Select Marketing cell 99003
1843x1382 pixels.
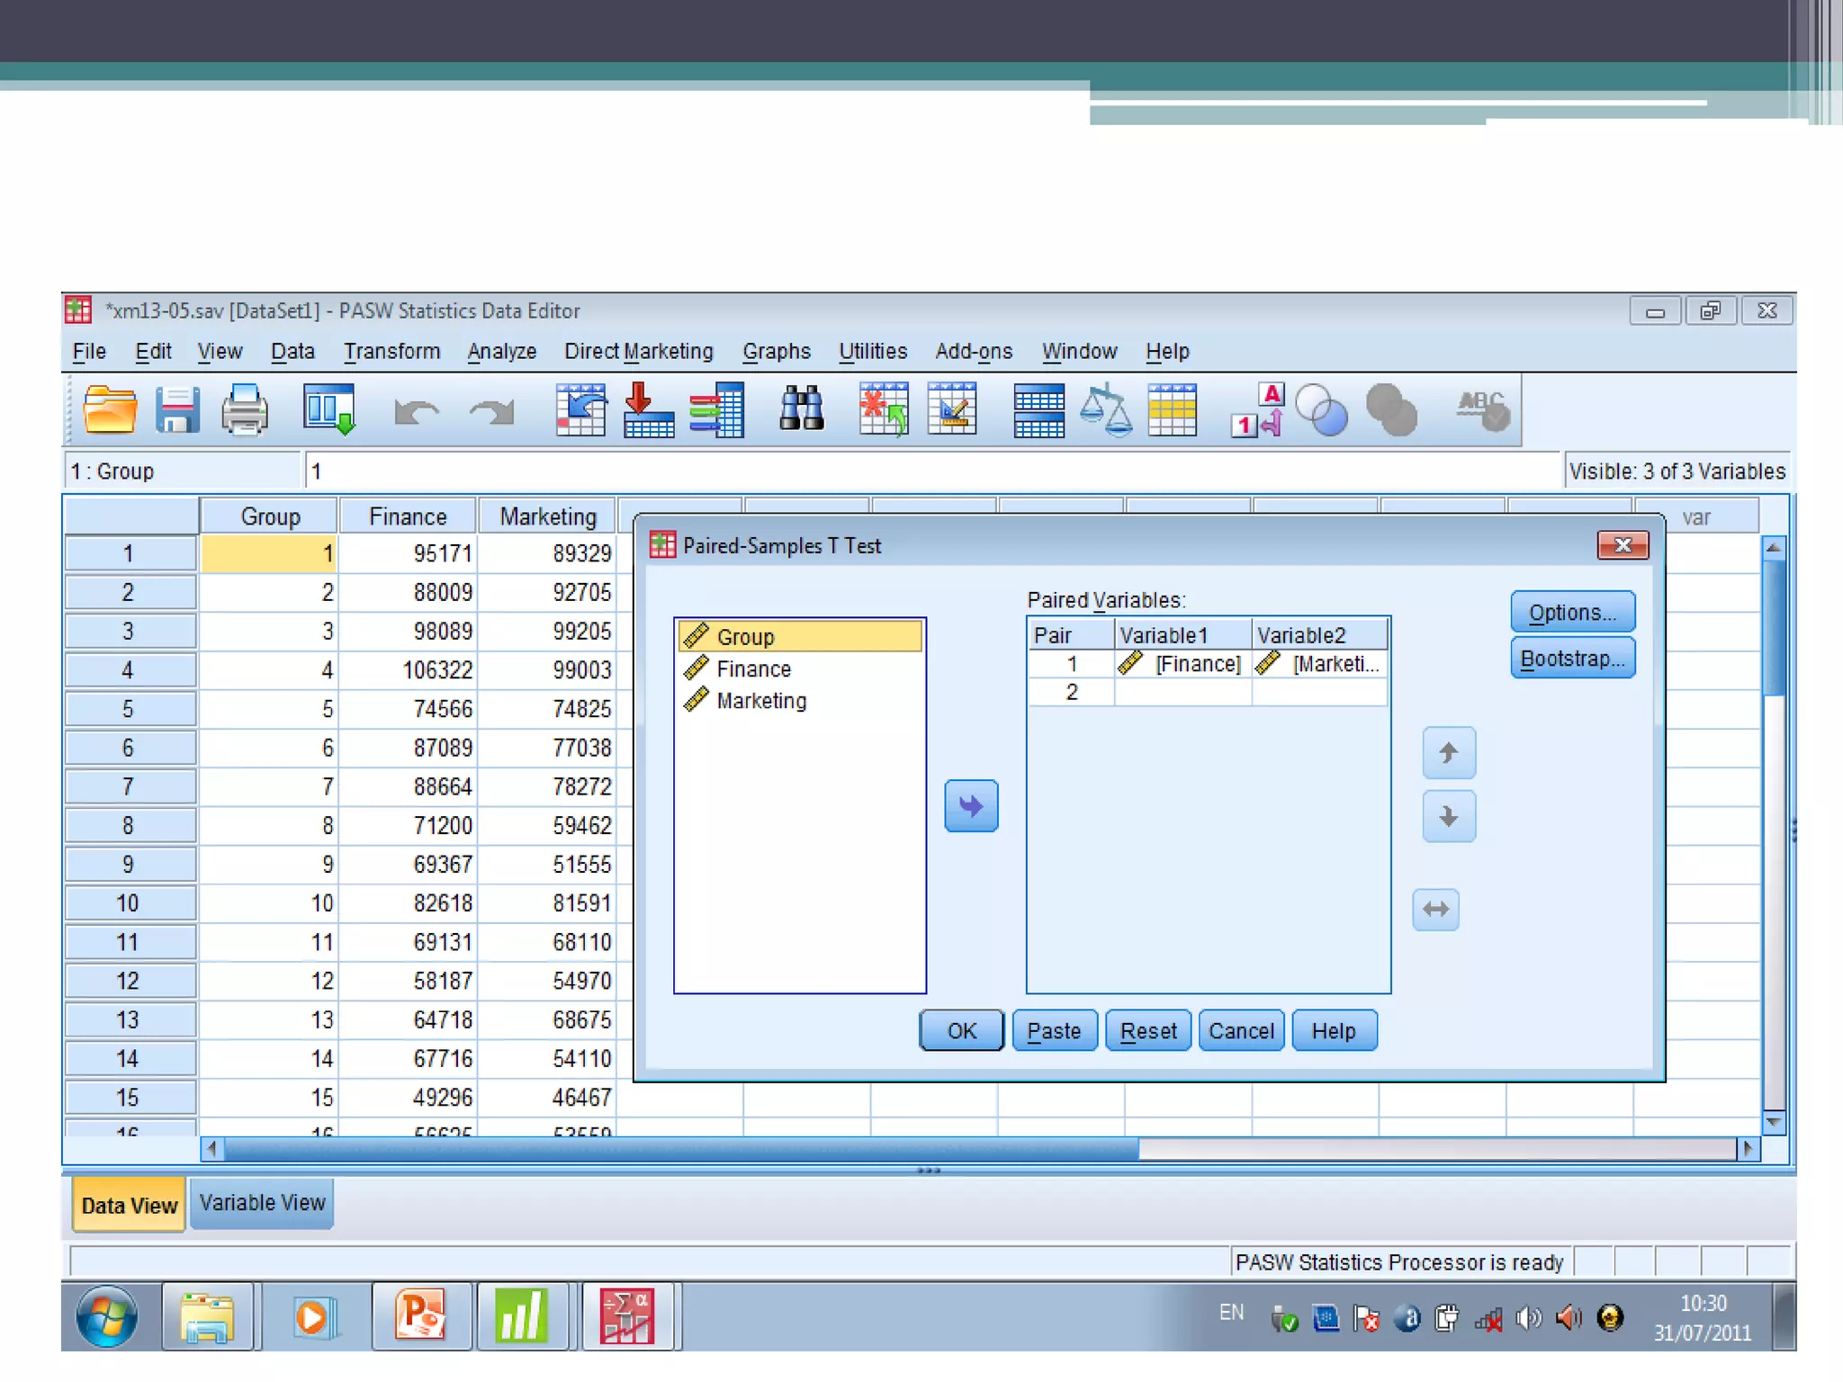(x=547, y=669)
